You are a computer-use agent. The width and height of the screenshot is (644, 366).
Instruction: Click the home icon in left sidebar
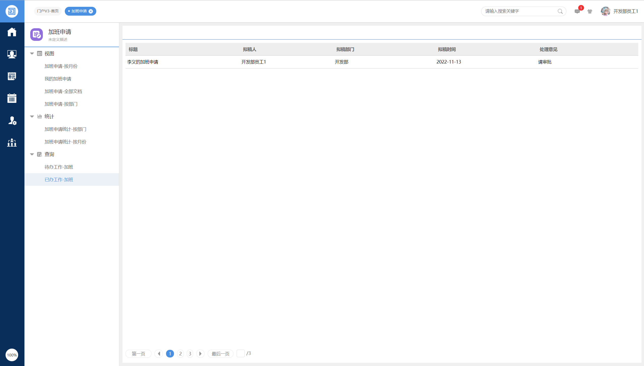click(12, 32)
